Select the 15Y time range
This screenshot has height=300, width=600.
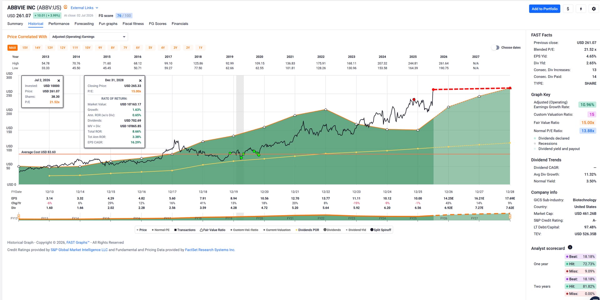[25, 48]
